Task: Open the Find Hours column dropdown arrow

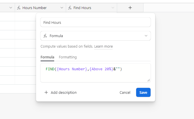Action: (x=113, y=8)
